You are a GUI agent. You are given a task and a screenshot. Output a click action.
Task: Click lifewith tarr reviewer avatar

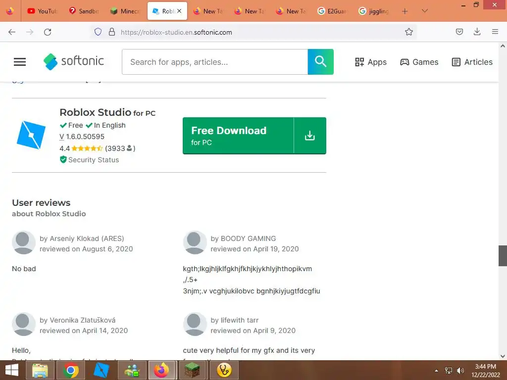(x=195, y=324)
